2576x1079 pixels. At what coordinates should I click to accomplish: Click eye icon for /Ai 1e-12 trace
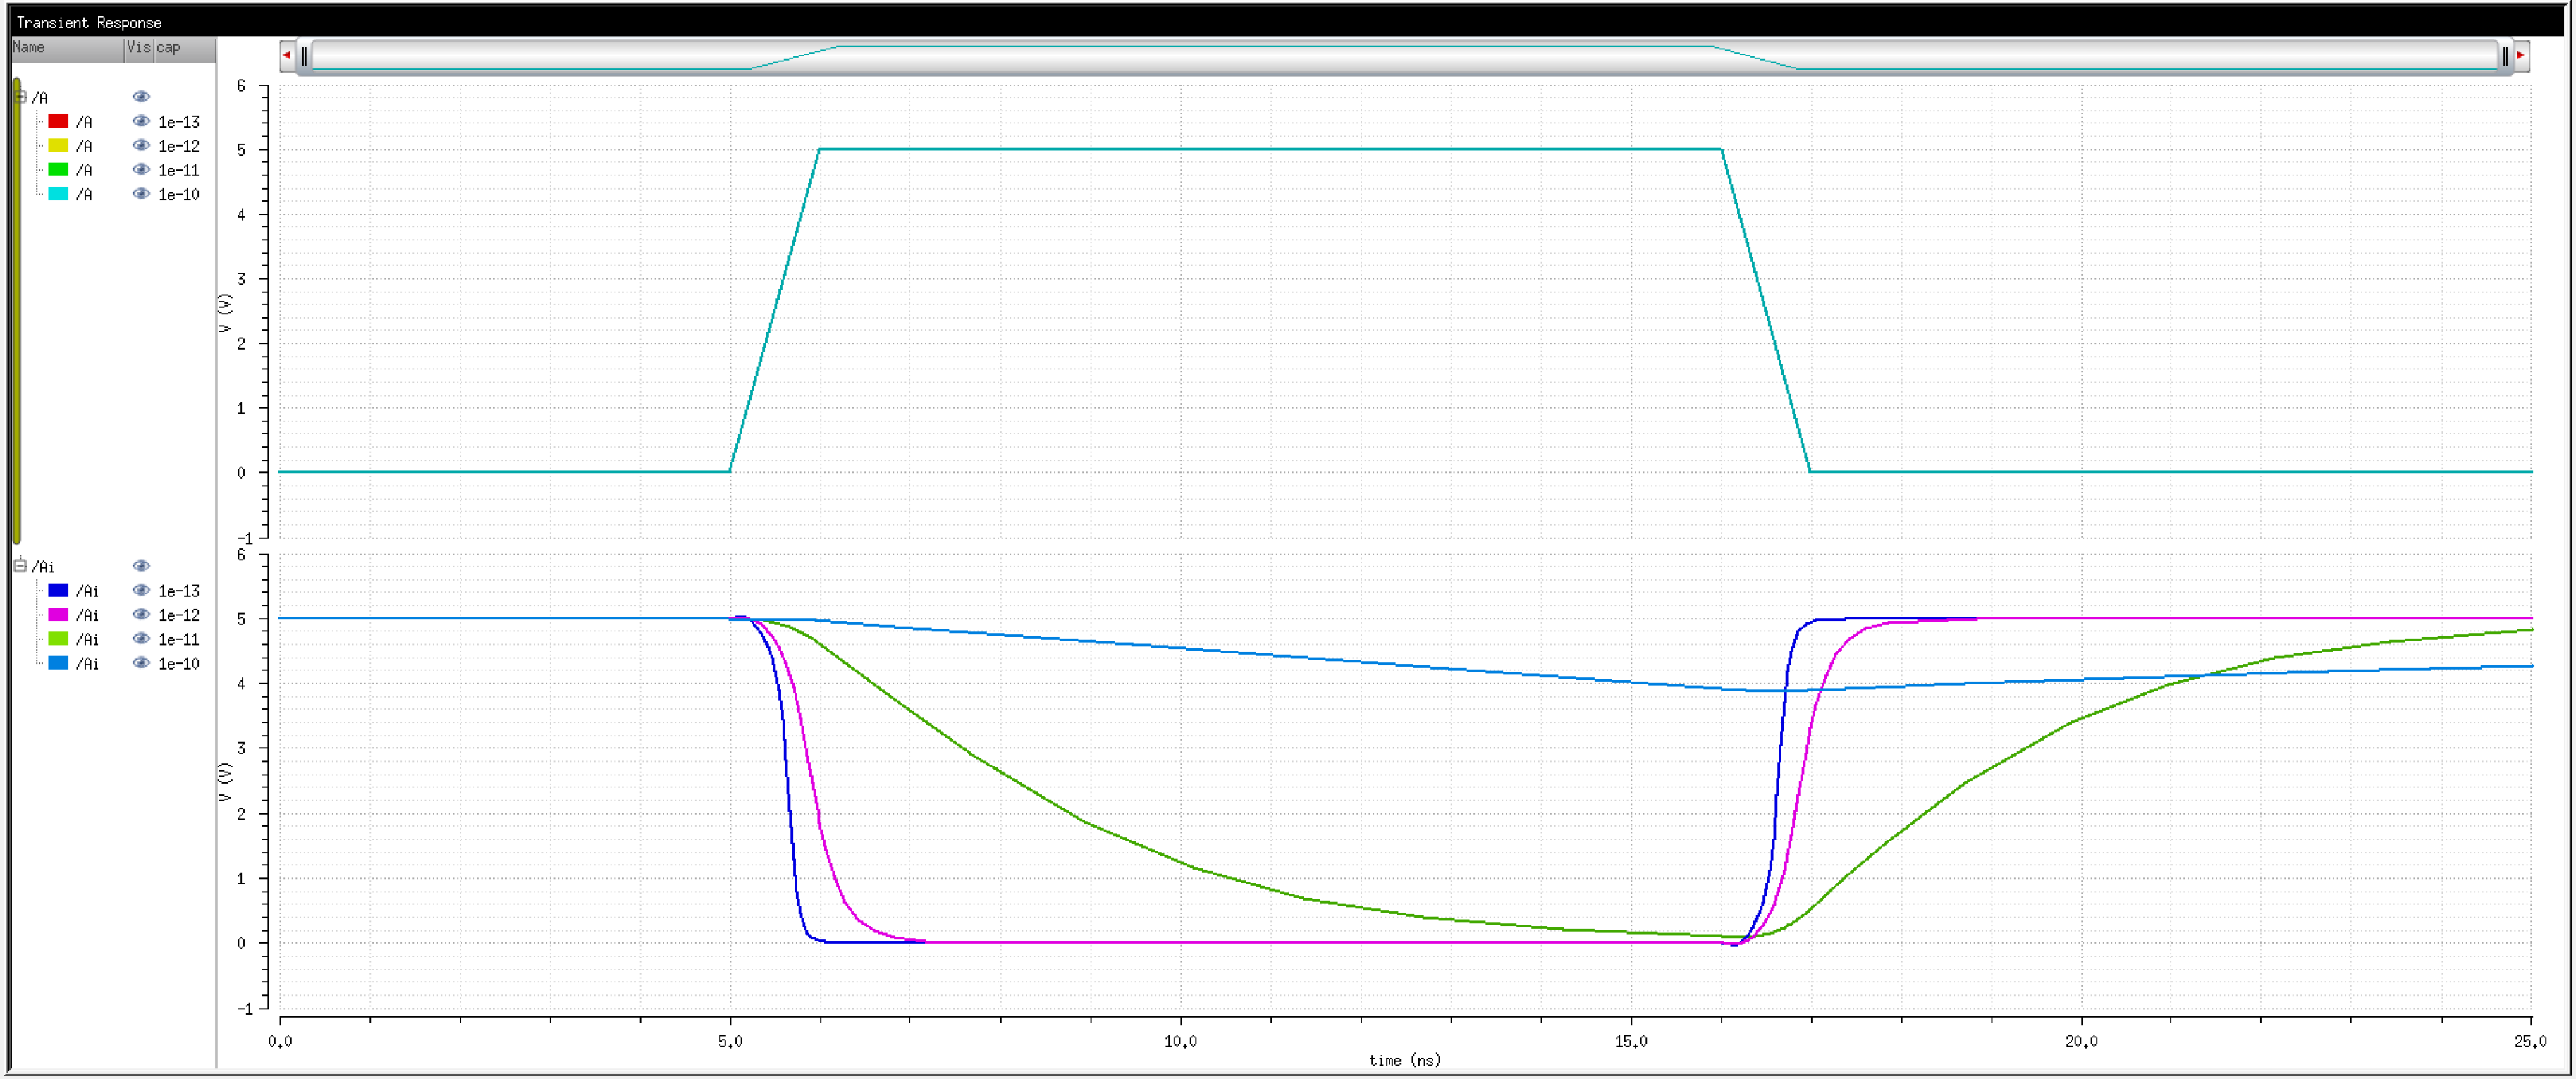pos(141,614)
